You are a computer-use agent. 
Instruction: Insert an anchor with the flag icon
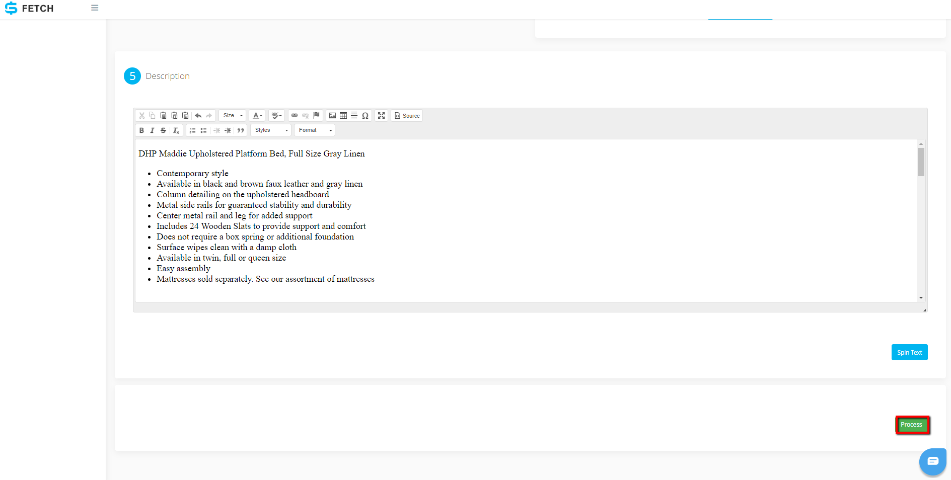[316, 116]
